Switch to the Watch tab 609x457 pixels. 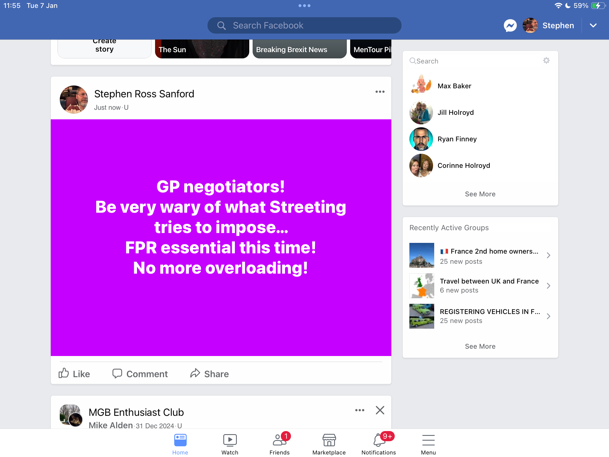(x=230, y=444)
